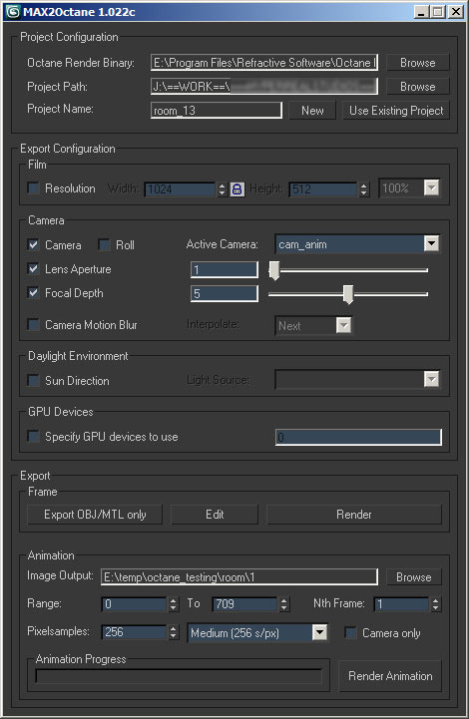Uncheck the Camera checkbox

coord(33,245)
